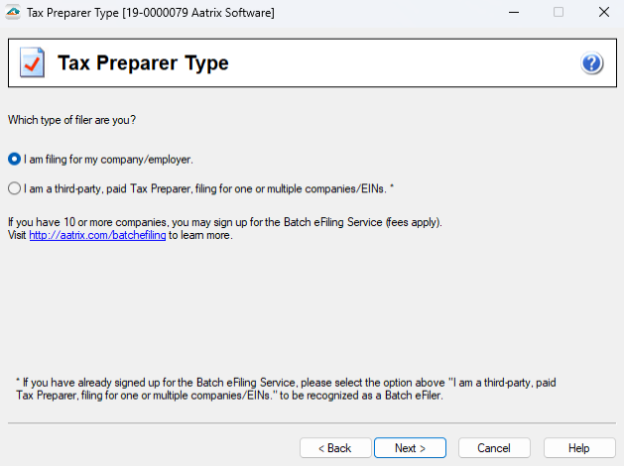Choose the third-party paid Tax Preparer radio button

pos(15,187)
